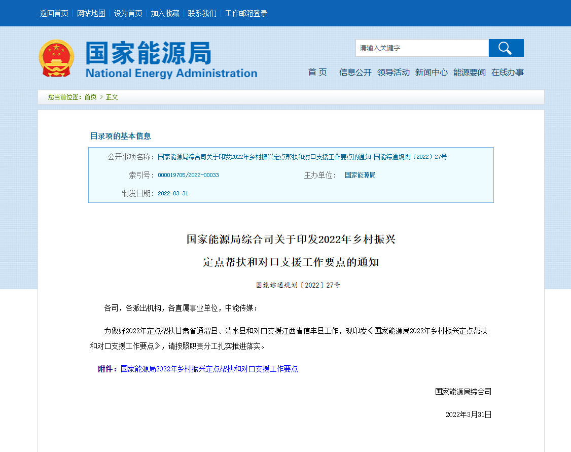Navigate to 能源要闻 menu item
The width and height of the screenshot is (571, 452).
click(469, 72)
